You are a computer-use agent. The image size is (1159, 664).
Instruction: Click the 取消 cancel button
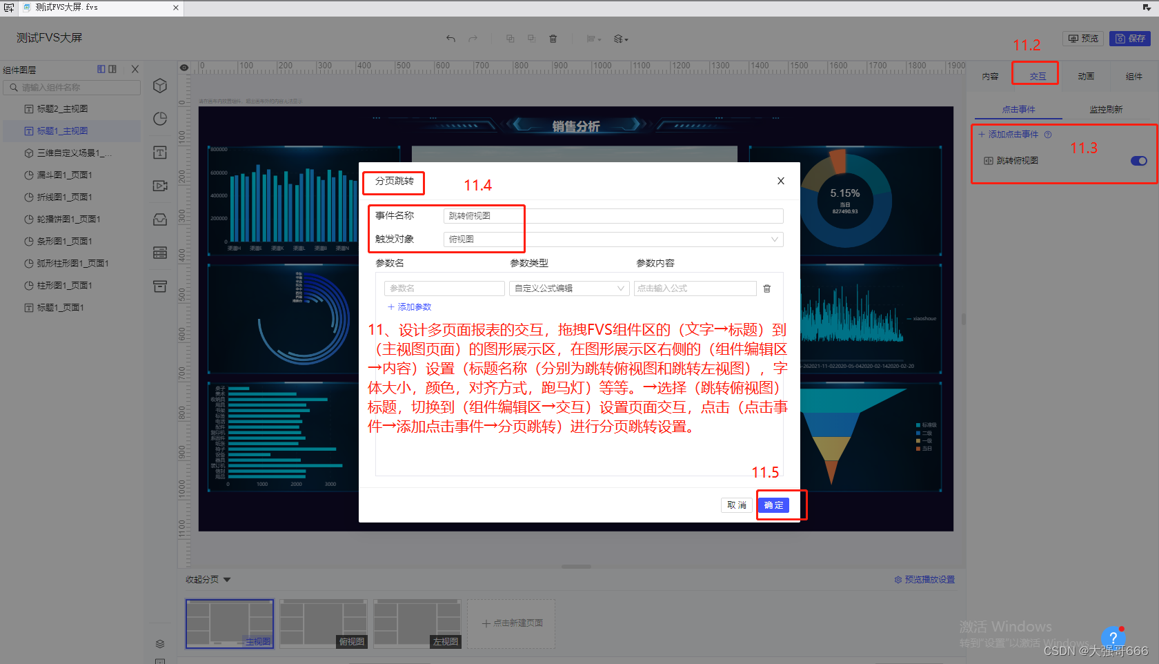coord(737,505)
